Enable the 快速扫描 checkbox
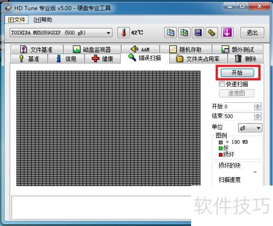The width and height of the screenshot is (273, 226). tap(222, 84)
